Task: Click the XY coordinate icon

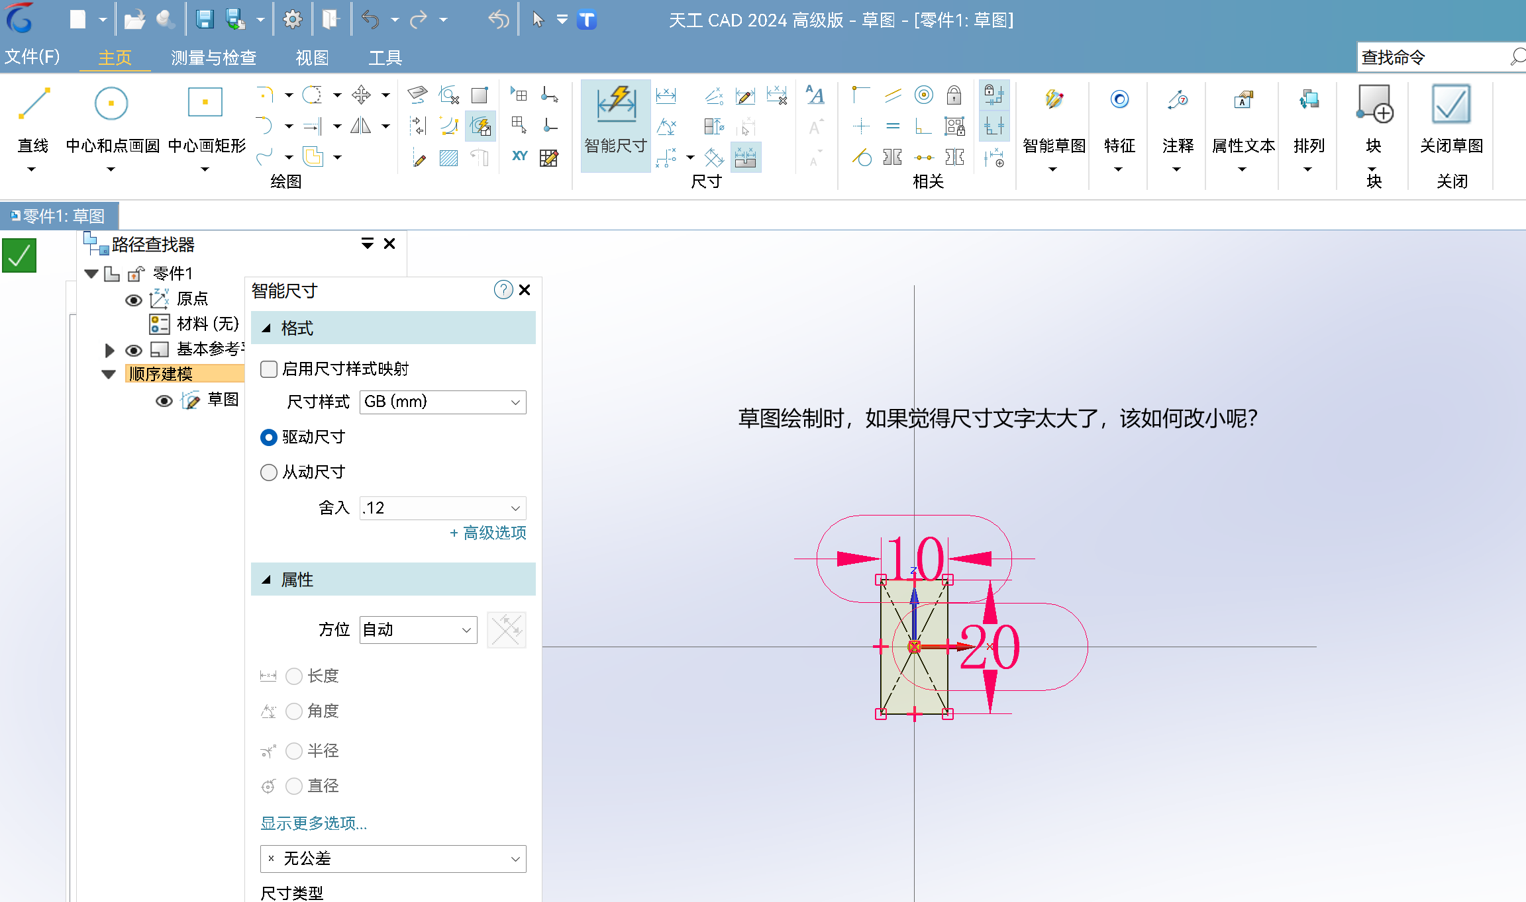Action: 519,156
